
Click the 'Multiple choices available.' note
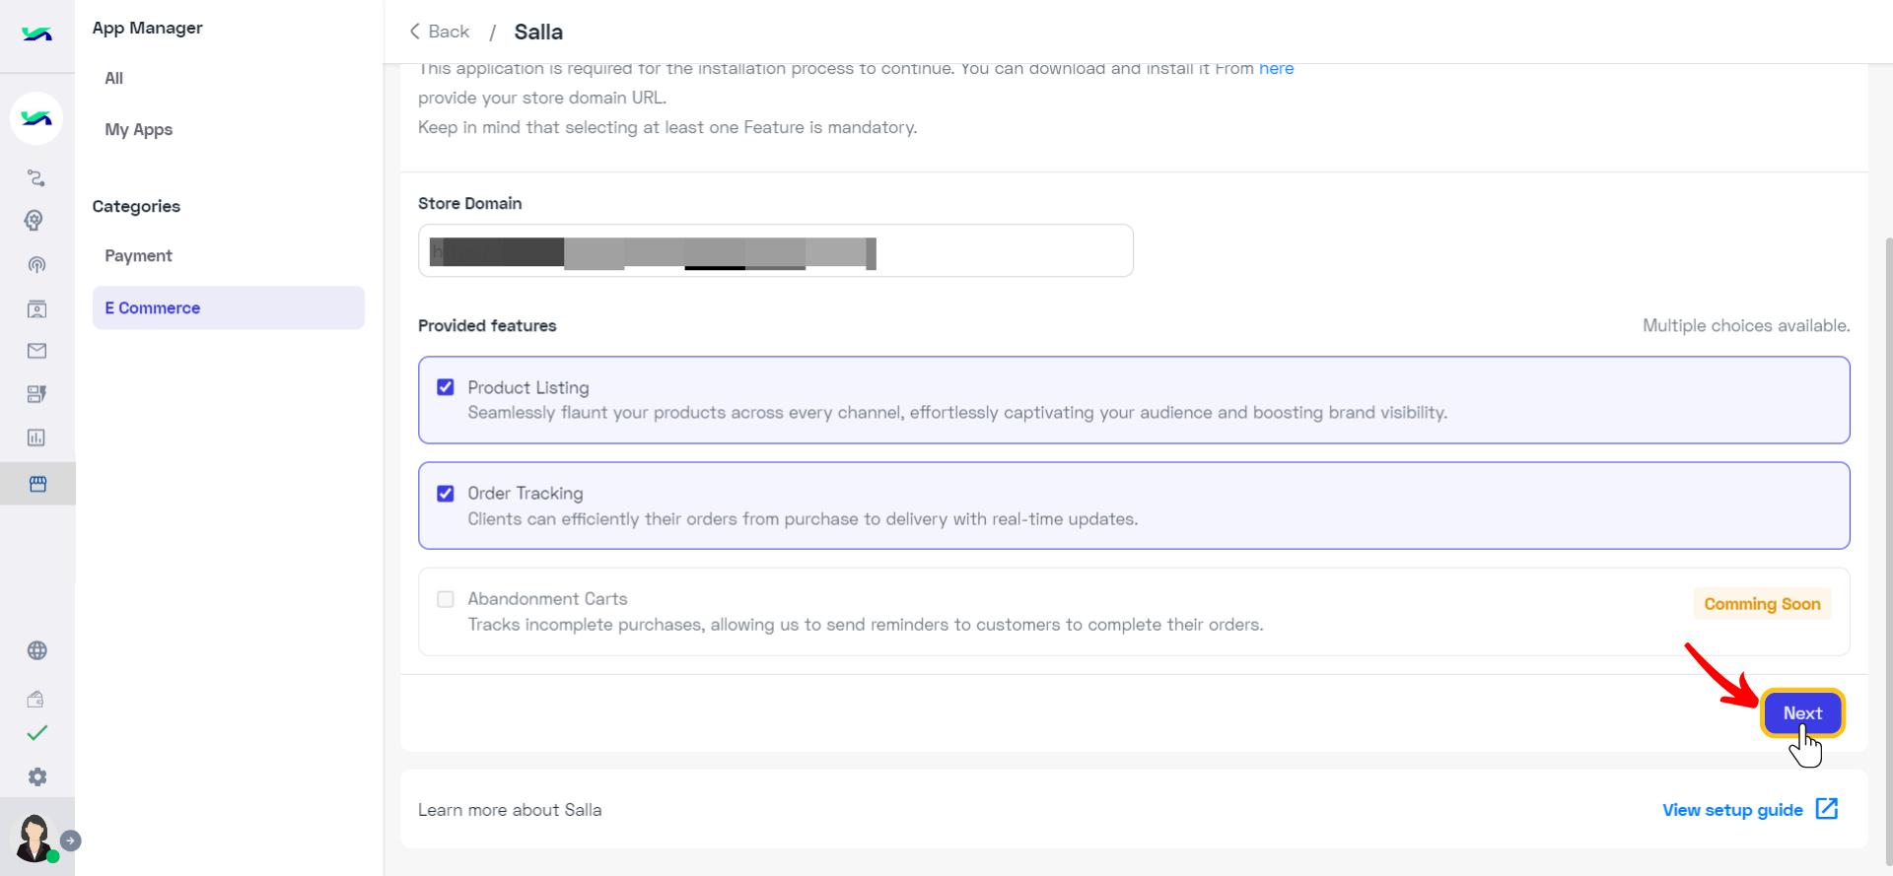[x=1746, y=325]
